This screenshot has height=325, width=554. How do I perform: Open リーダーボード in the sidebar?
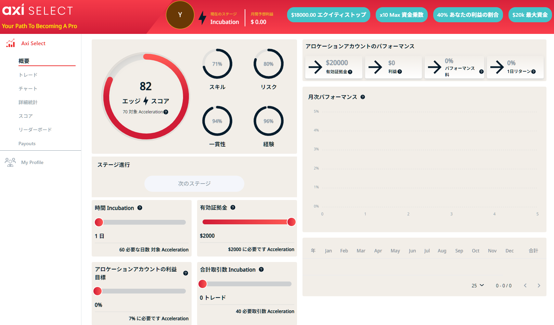coord(35,130)
